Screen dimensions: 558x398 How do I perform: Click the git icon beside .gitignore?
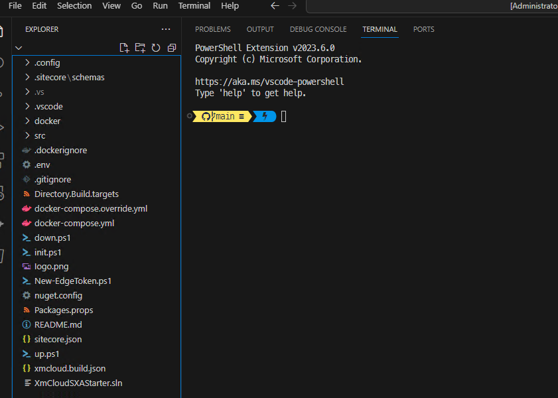click(x=27, y=179)
